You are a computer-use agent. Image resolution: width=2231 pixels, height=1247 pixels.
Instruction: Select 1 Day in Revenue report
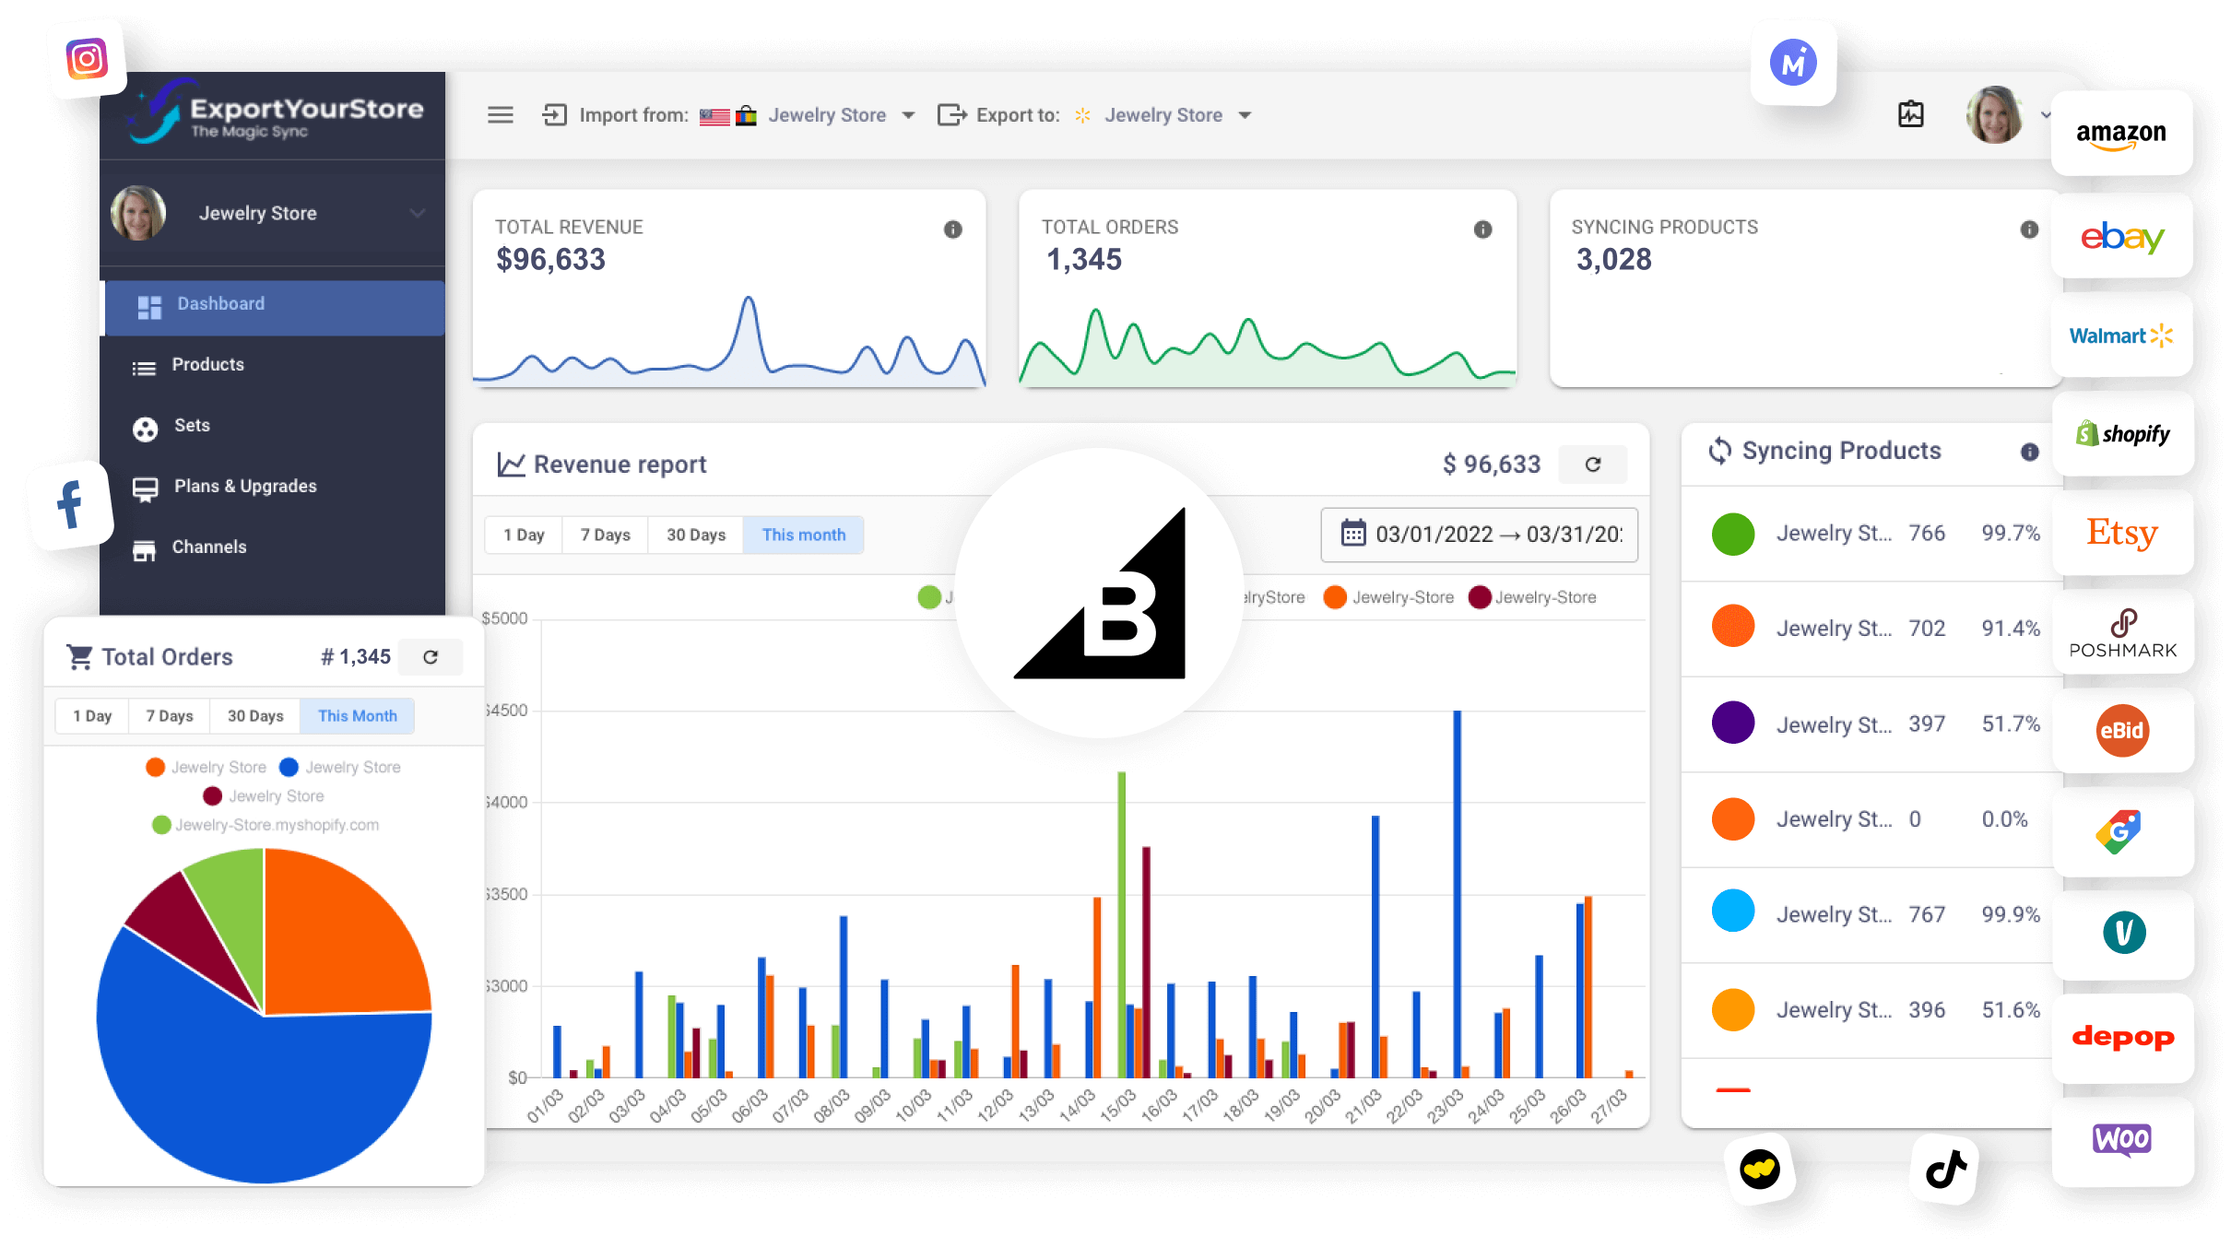(524, 535)
